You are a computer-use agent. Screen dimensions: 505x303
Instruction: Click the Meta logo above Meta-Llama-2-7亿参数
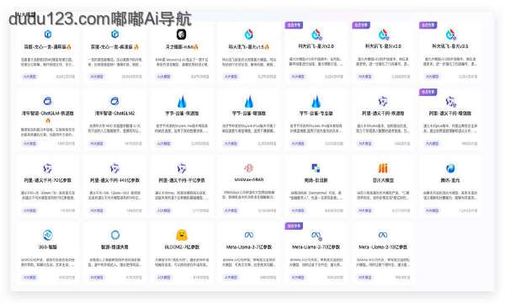pyautogui.click(x=248, y=235)
